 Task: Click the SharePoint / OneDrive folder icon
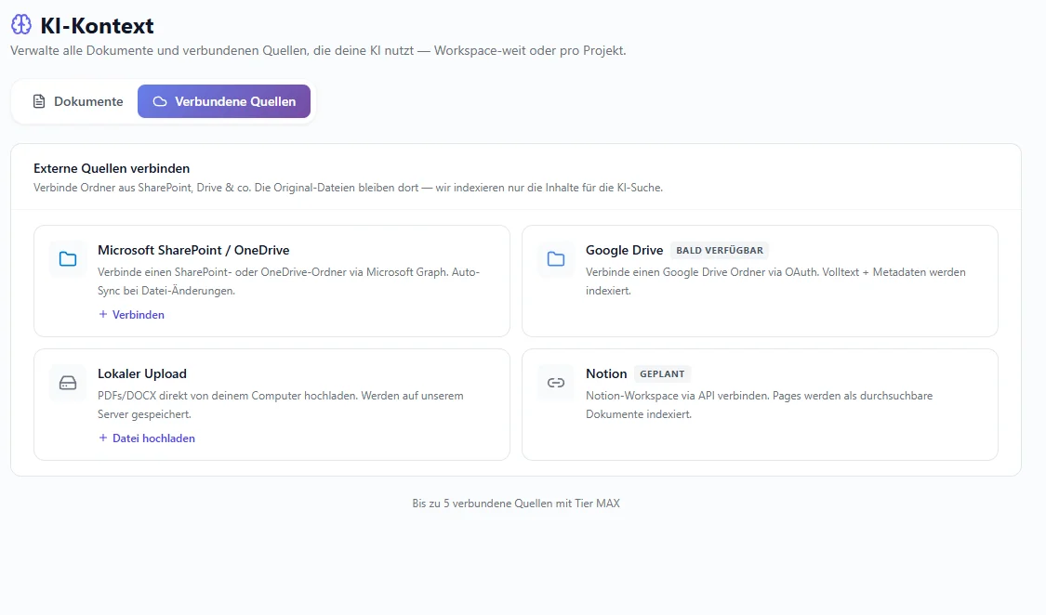coord(68,258)
